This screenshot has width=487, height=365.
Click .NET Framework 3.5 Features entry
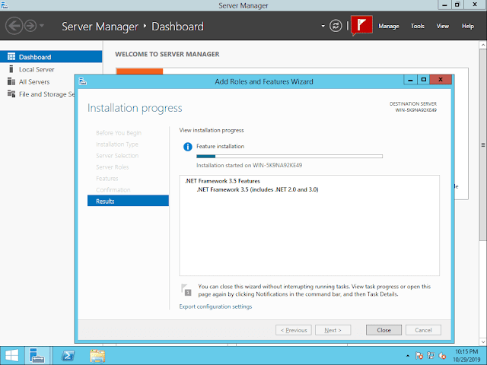[x=222, y=181]
